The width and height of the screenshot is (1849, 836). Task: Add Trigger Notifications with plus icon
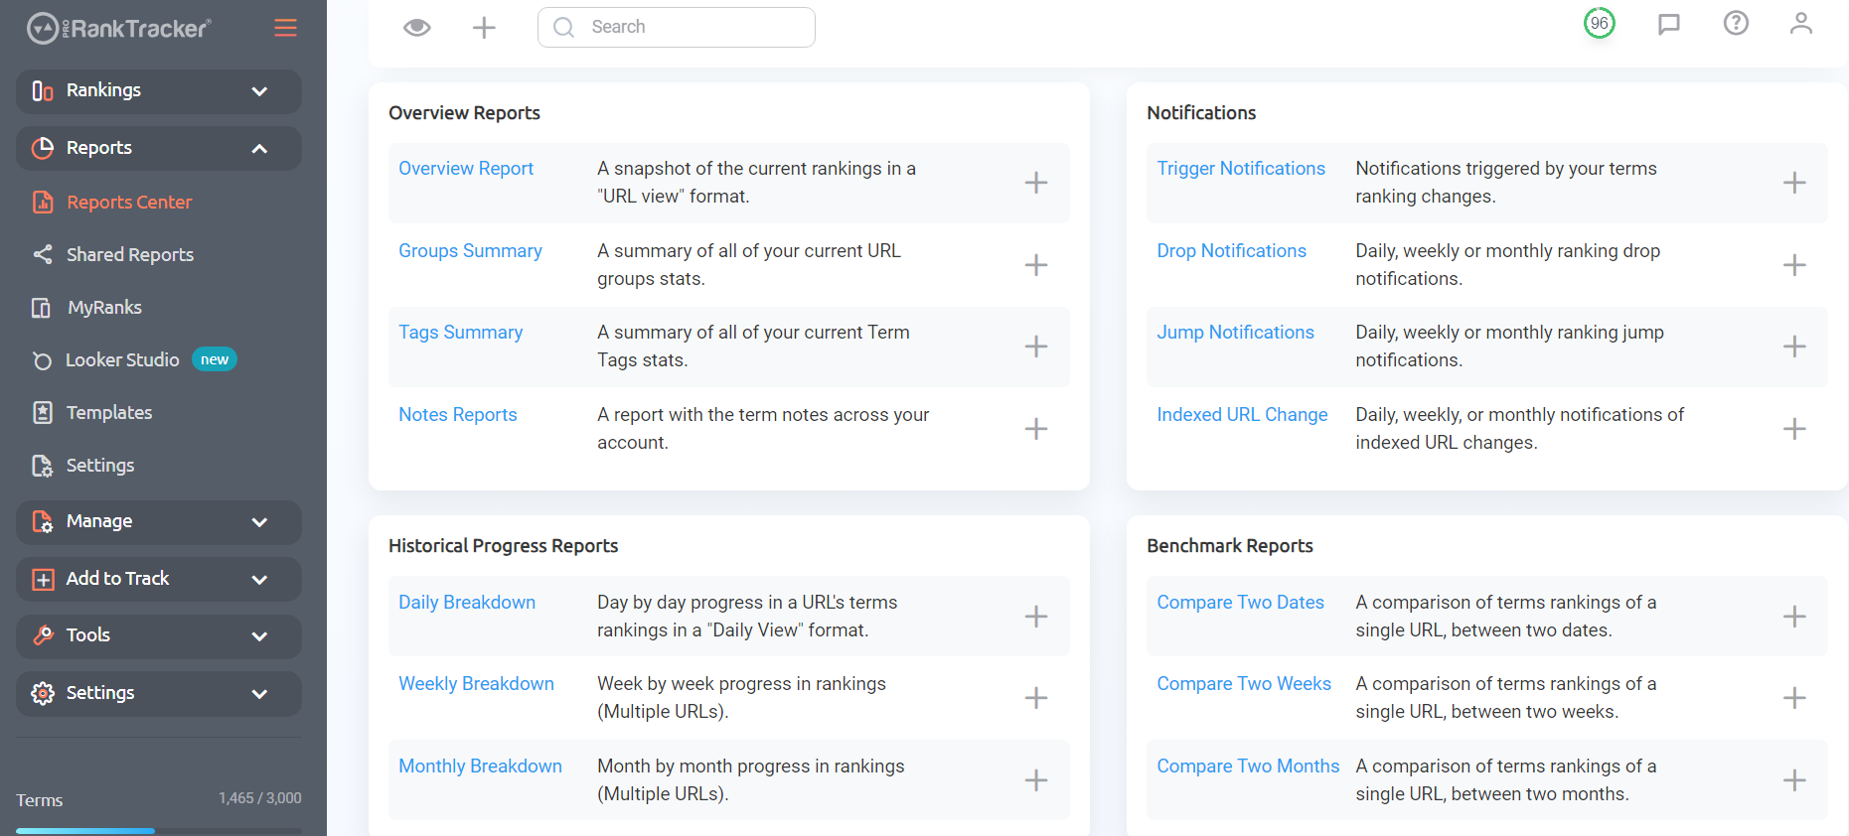pos(1794,183)
